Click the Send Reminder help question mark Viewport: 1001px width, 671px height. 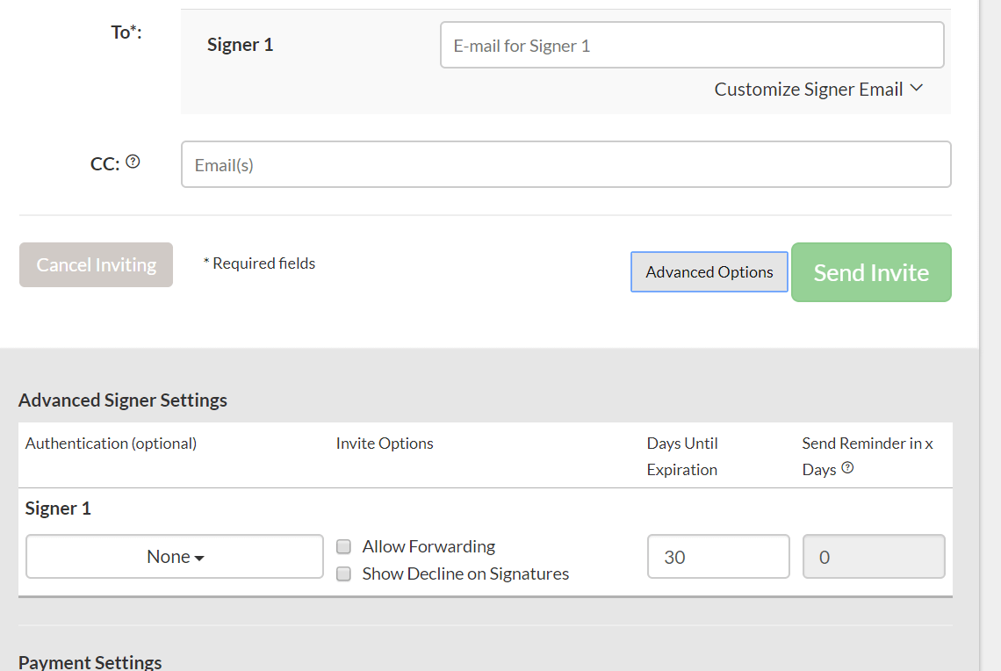(847, 468)
